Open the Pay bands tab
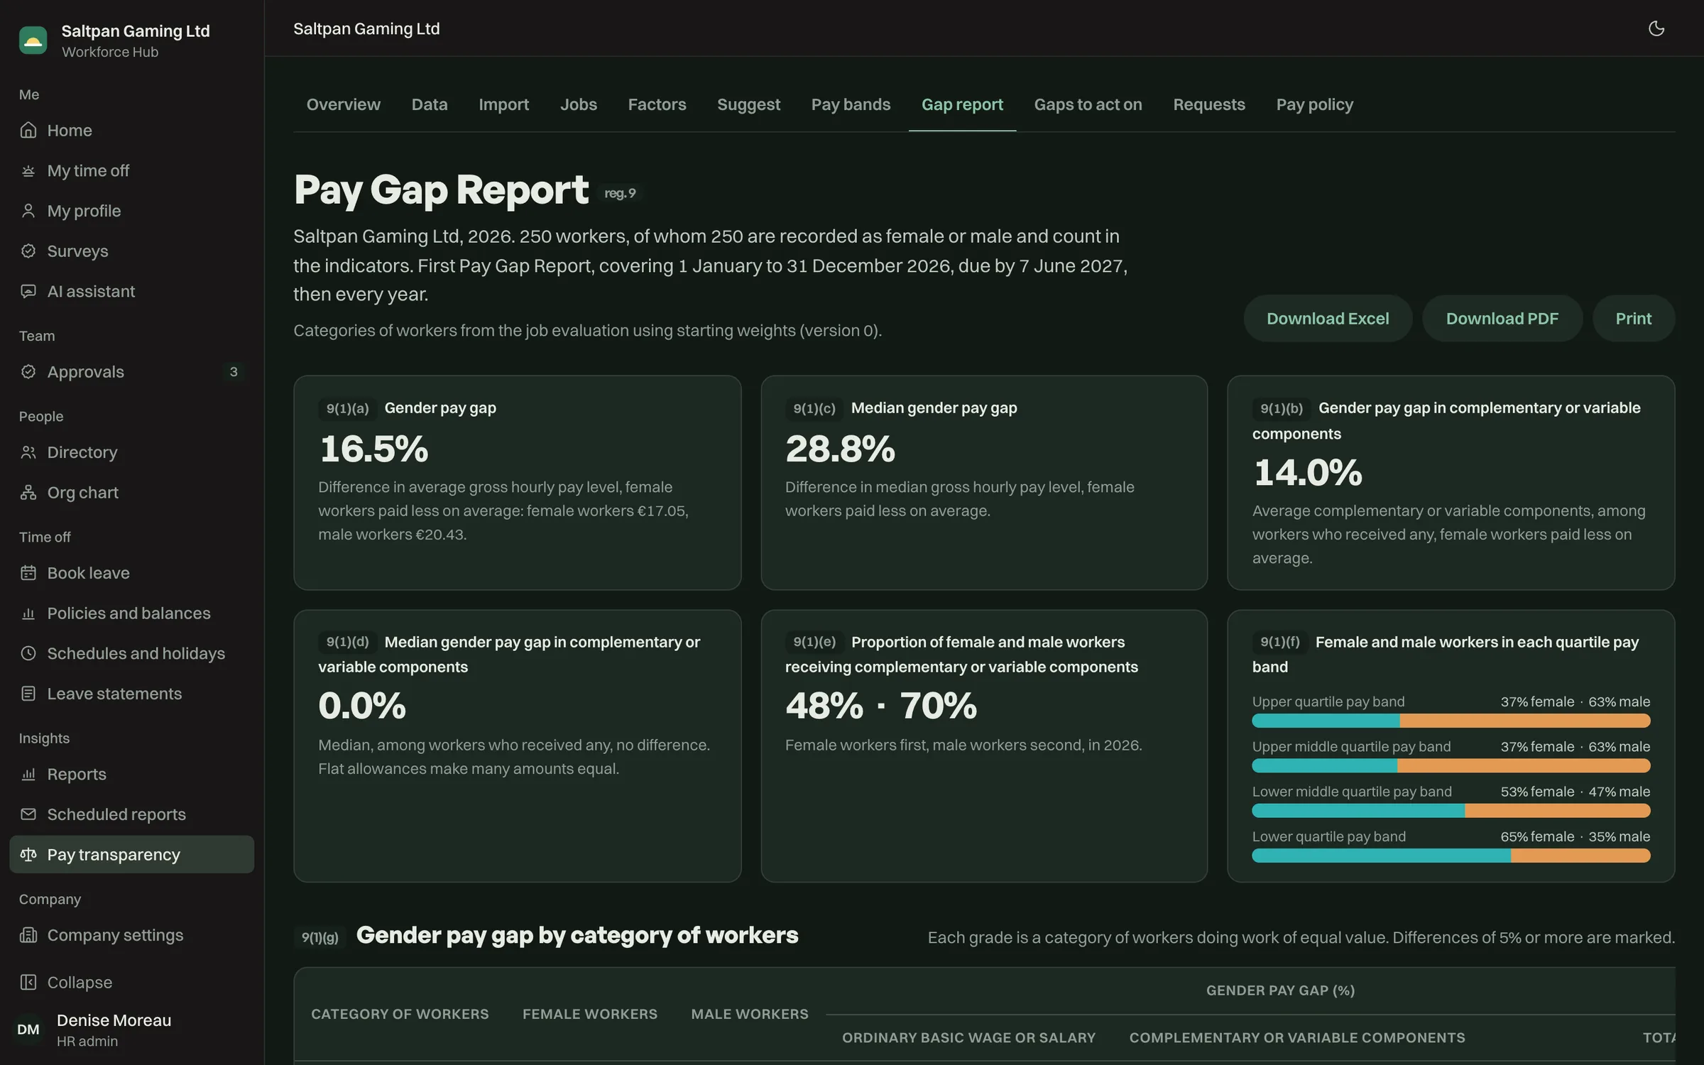This screenshot has height=1065, width=1704. (851, 104)
